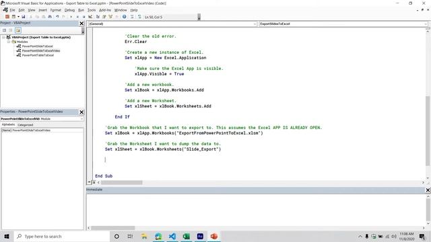The height and width of the screenshot is (242, 431).
Task: Click the (Name) property value field
Action: click(47, 130)
